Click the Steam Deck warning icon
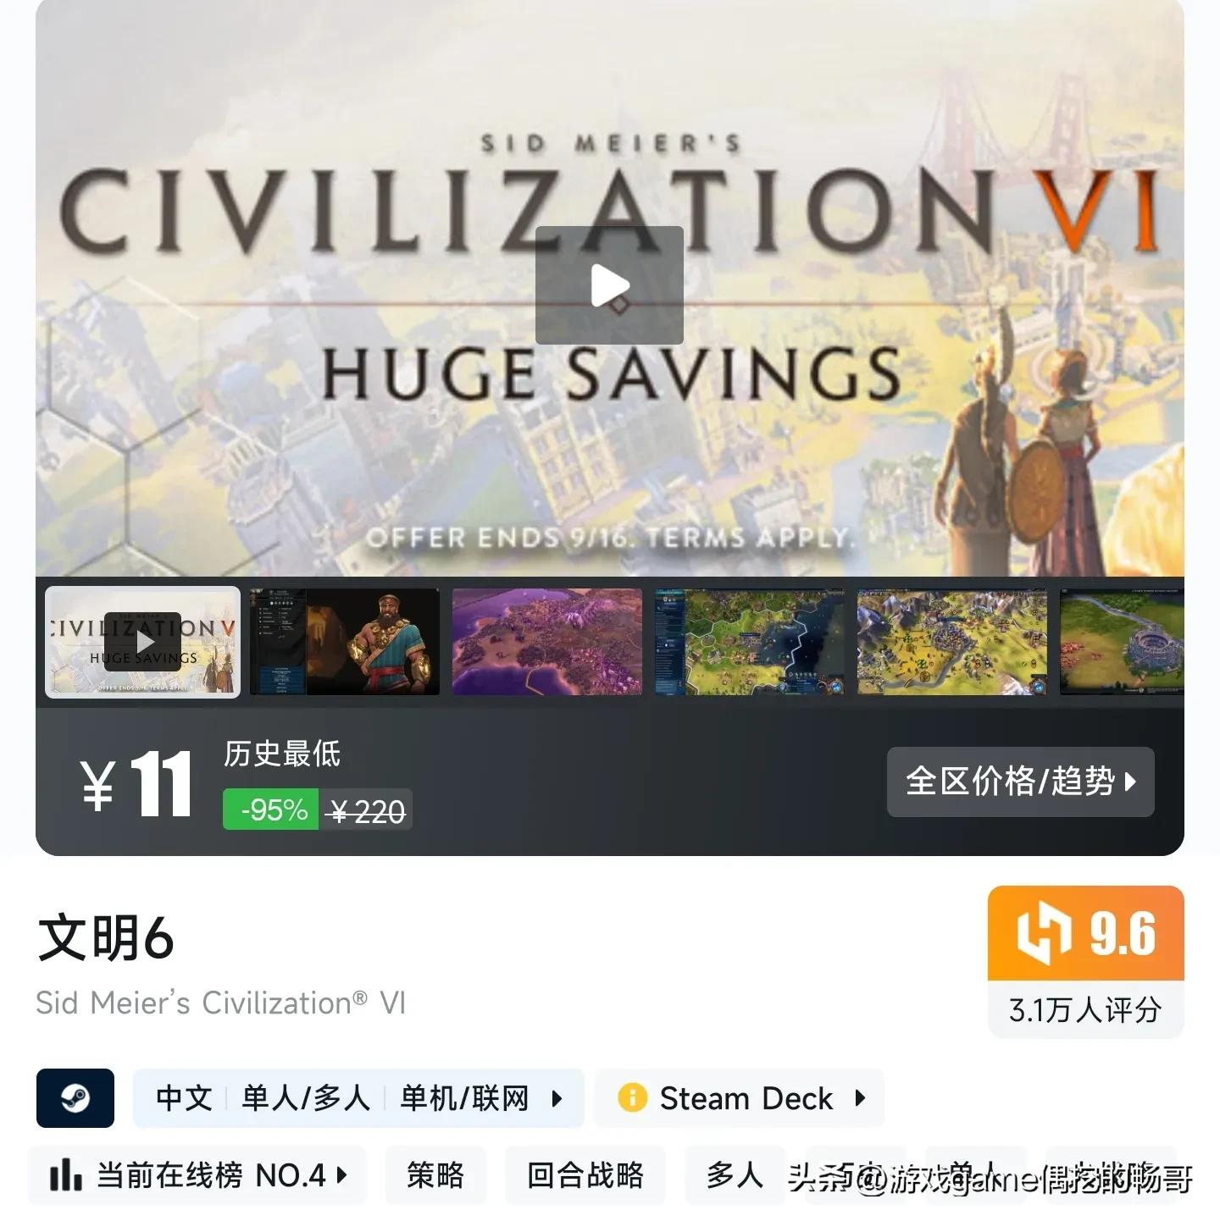This screenshot has height=1221, width=1220. coord(632,1098)
